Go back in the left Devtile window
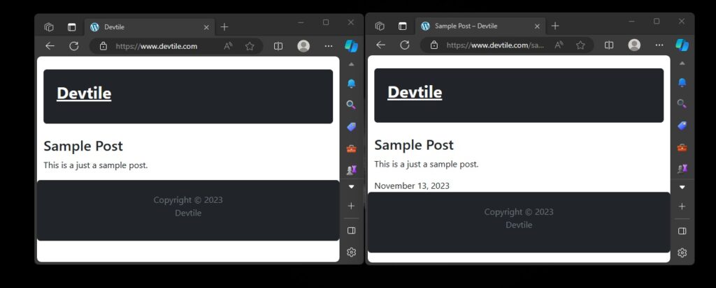The height and width of the screenshot is (288, 716). tap(50, 46)
